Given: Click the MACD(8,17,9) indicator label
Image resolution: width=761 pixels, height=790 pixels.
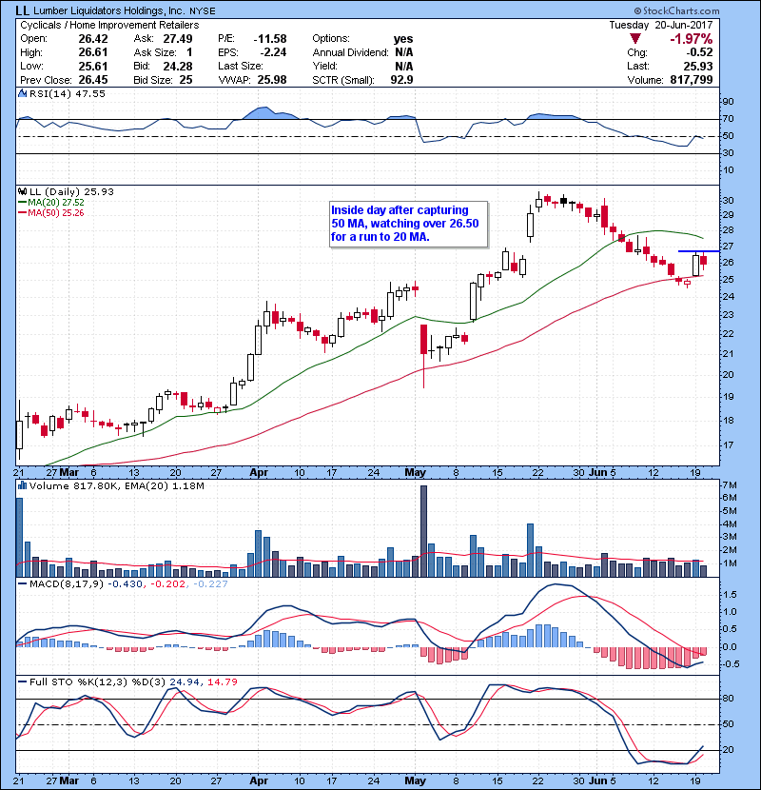Looking at the screenshot, I should pos(67,584).
